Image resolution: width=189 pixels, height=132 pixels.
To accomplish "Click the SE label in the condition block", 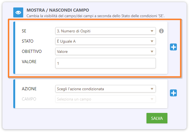I will coord(24,31).
